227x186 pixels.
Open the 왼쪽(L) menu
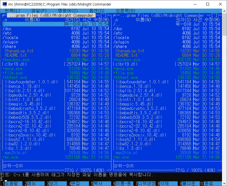(x=12, y=11)
